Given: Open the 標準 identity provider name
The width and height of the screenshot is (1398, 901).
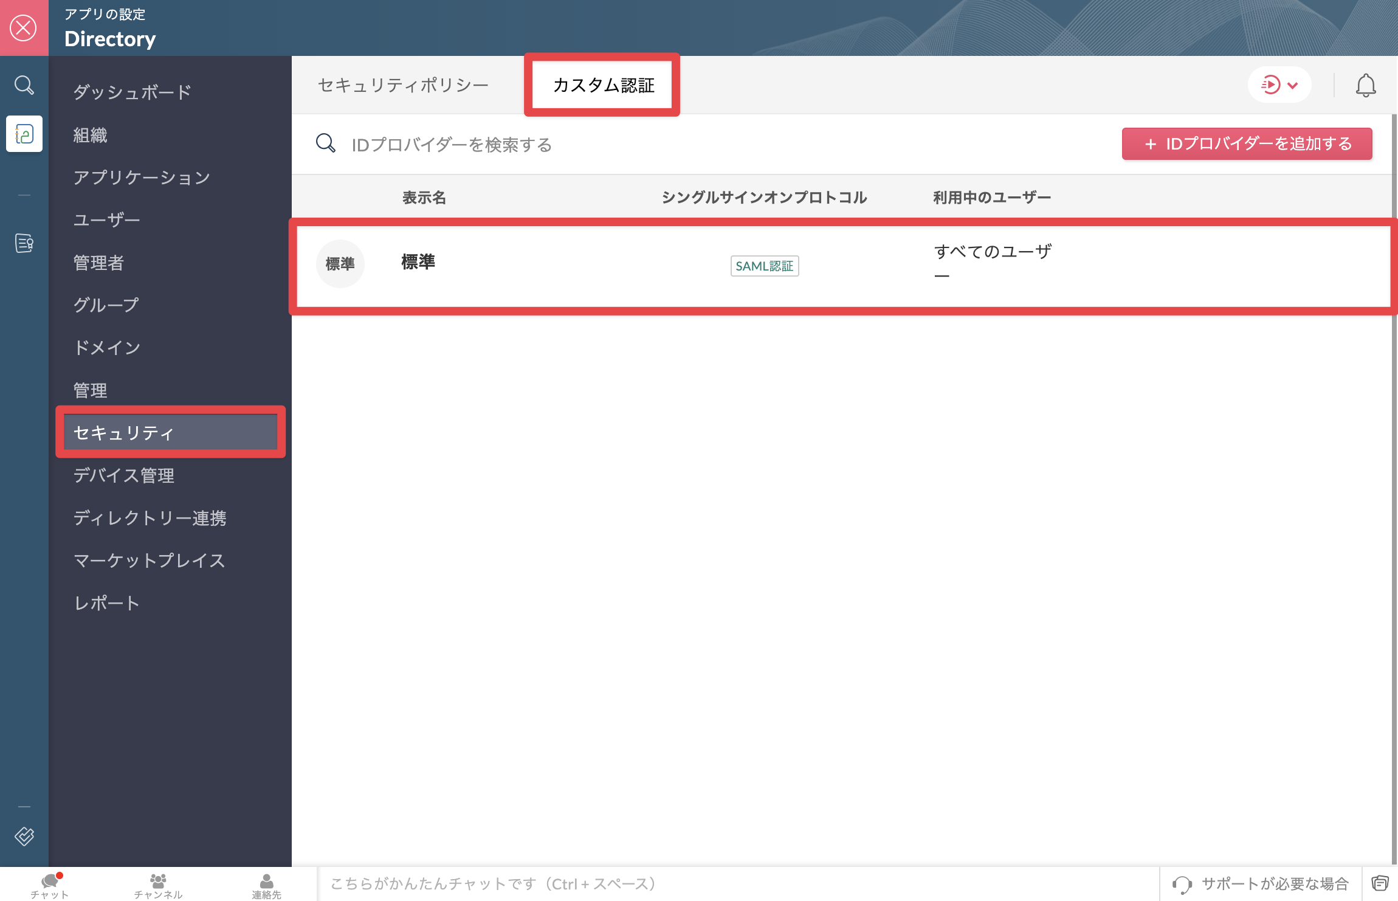Looking at the screenshot, I should pyautogui.click(x=418, y=262).
